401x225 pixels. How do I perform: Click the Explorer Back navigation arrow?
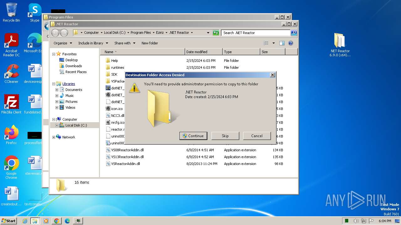(x=55, y=33)
